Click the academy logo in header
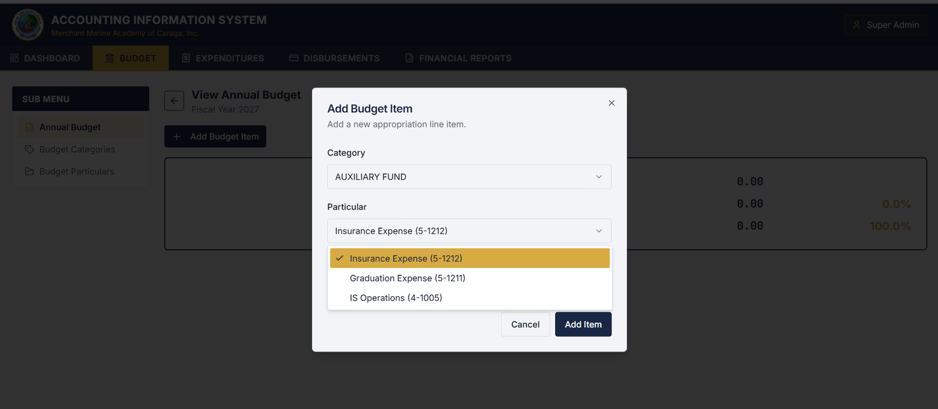This screenshot has width=938, height=409. [27, 25]
